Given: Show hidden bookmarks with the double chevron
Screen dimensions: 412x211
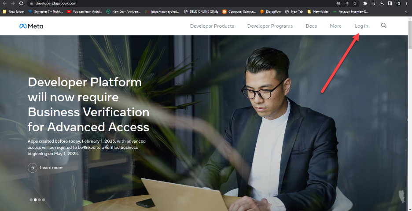Looking at the screenshot, I should coord(406,11).
